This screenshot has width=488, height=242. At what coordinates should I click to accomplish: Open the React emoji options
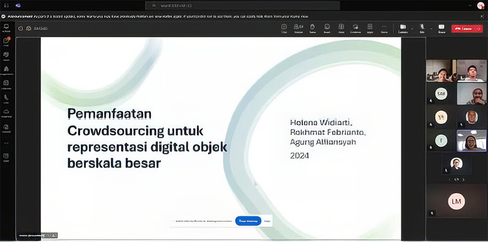click(x=327, y=28)
